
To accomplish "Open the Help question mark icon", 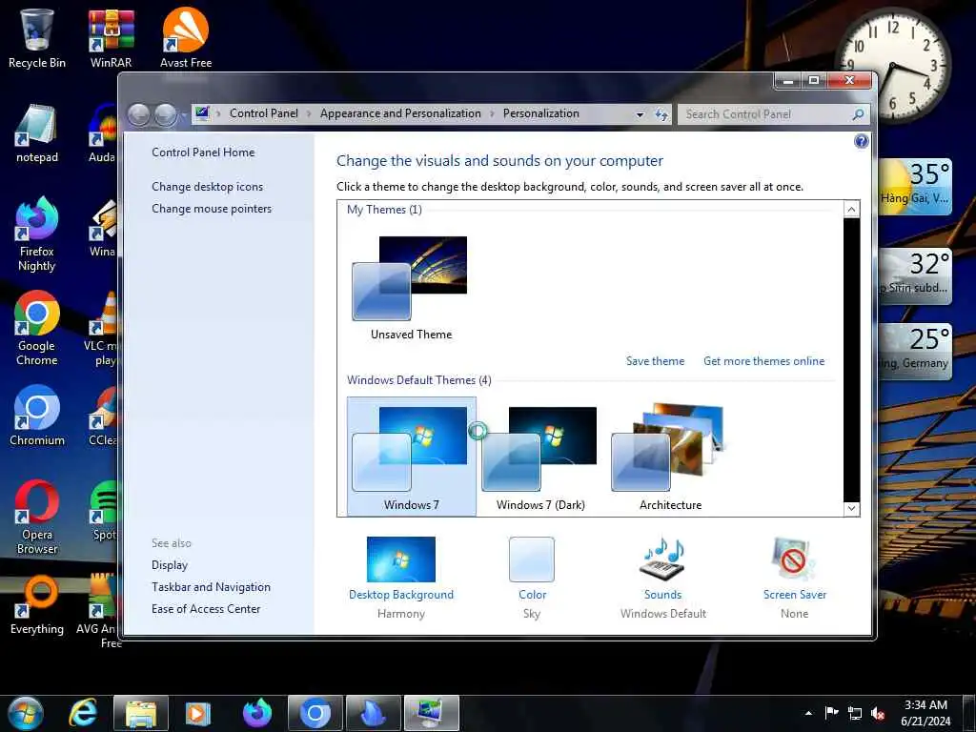I will pos(862,141).
